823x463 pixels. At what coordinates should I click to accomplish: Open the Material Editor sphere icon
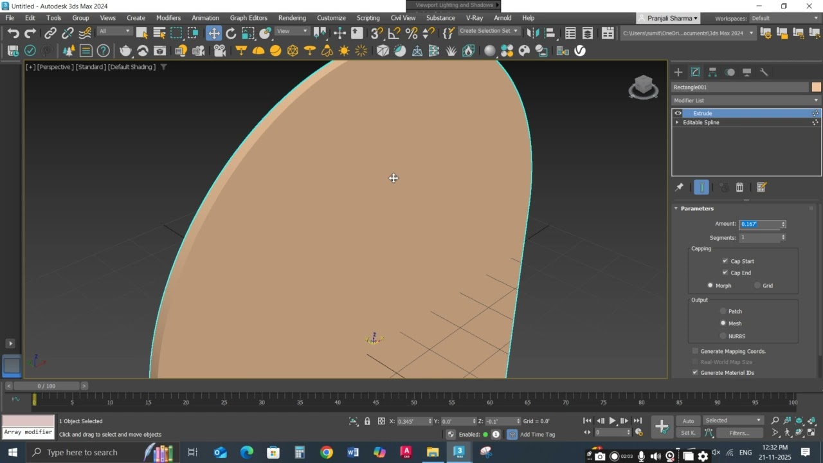pyautogui.click(x=490, y=51)
